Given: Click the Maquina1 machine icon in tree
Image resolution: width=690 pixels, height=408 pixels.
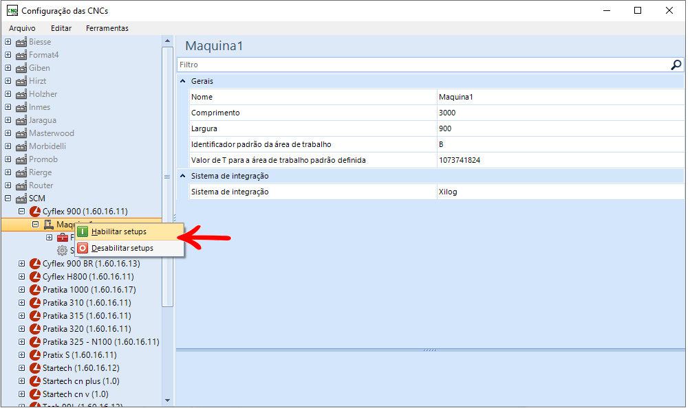Looking at the screenshot, I should click(49, 225).
